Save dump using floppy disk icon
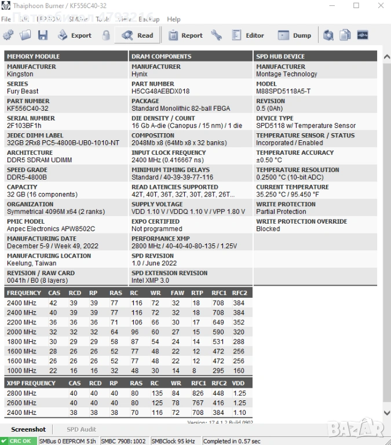391x445 pixels. tap(43, 35)
